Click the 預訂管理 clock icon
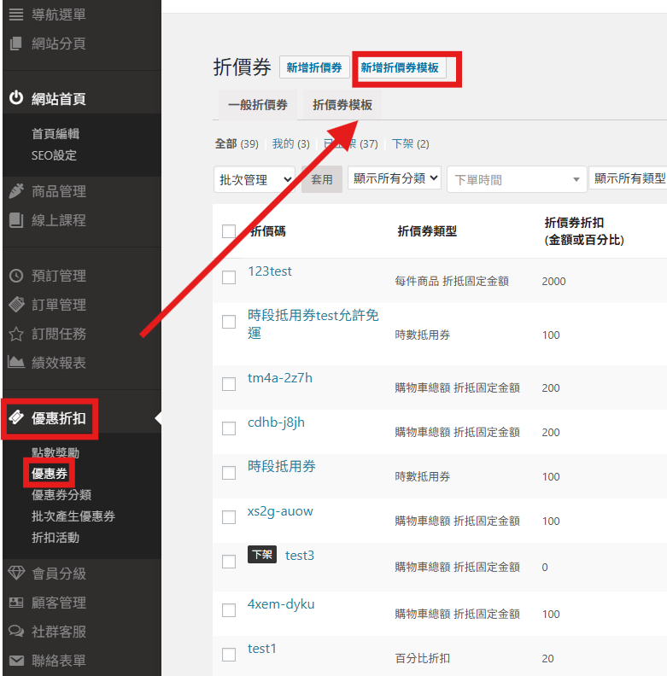 point(15,276)
